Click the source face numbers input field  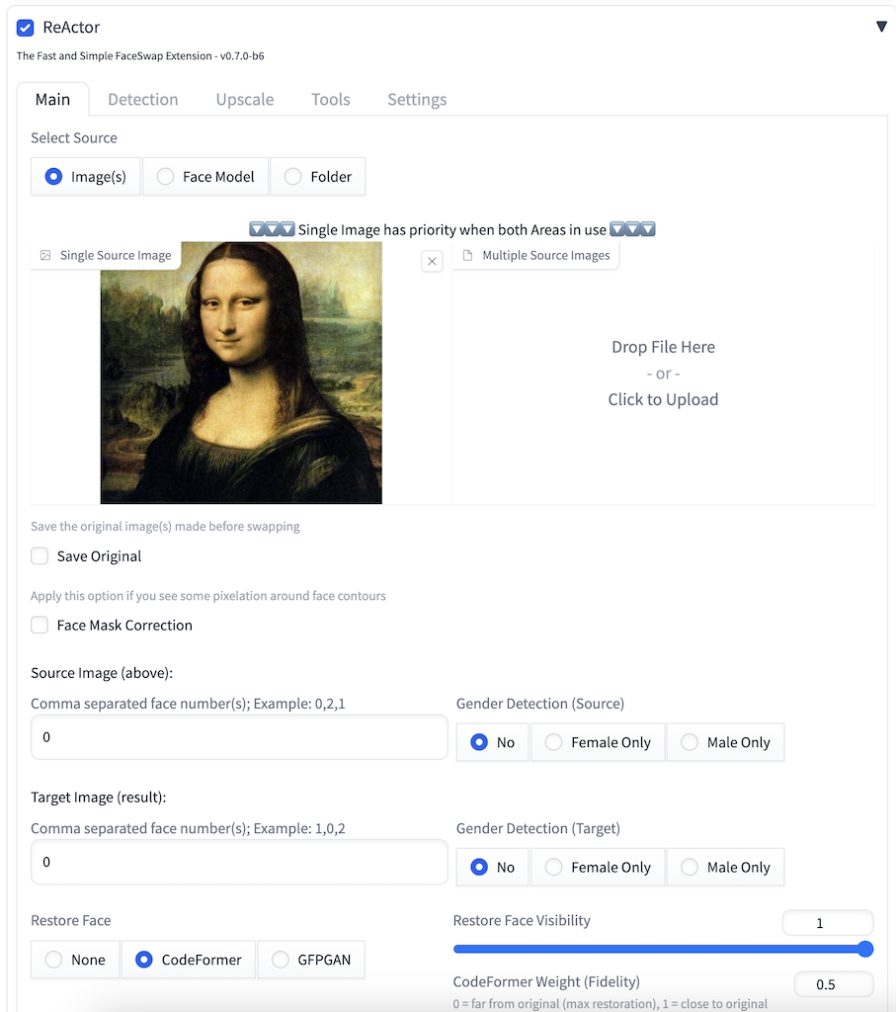tap(239, 737)
